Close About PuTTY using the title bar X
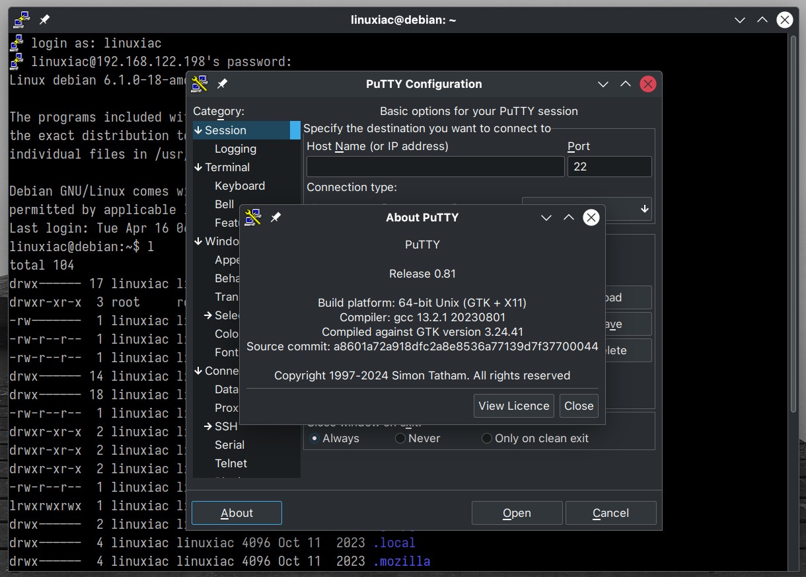The width and height of the screenshot is (806, 577). pos(591,217)
